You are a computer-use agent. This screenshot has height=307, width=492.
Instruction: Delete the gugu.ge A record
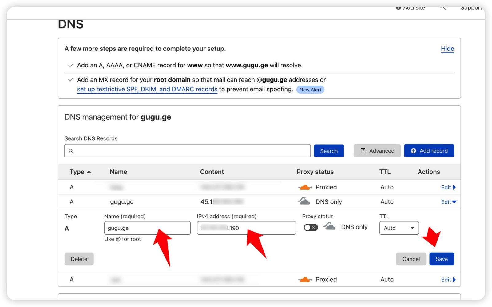click(79, 259)
